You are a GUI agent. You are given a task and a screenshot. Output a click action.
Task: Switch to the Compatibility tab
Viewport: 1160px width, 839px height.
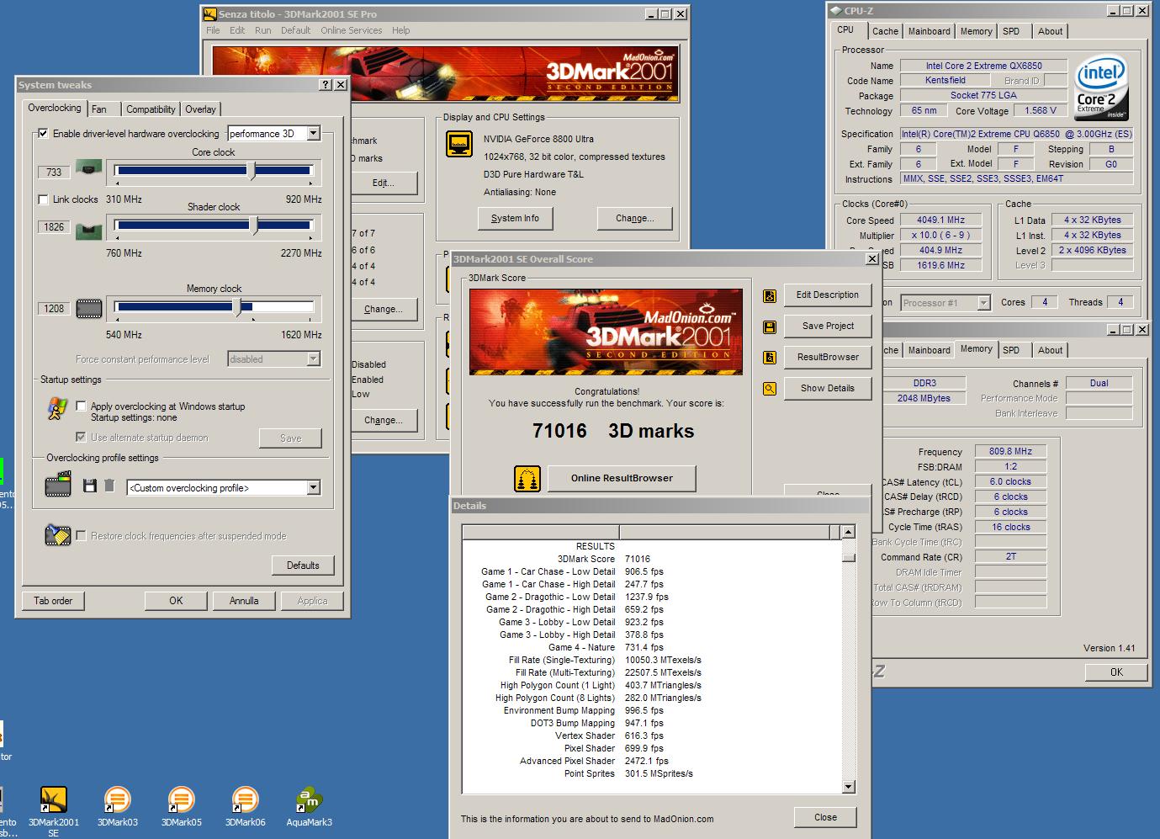pyautogui.click(x=151, y=109)
